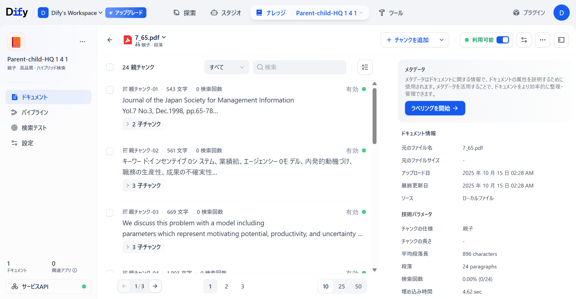
Task: Click the back arrow beside 7_65.pdf
Action: point(110,40)
